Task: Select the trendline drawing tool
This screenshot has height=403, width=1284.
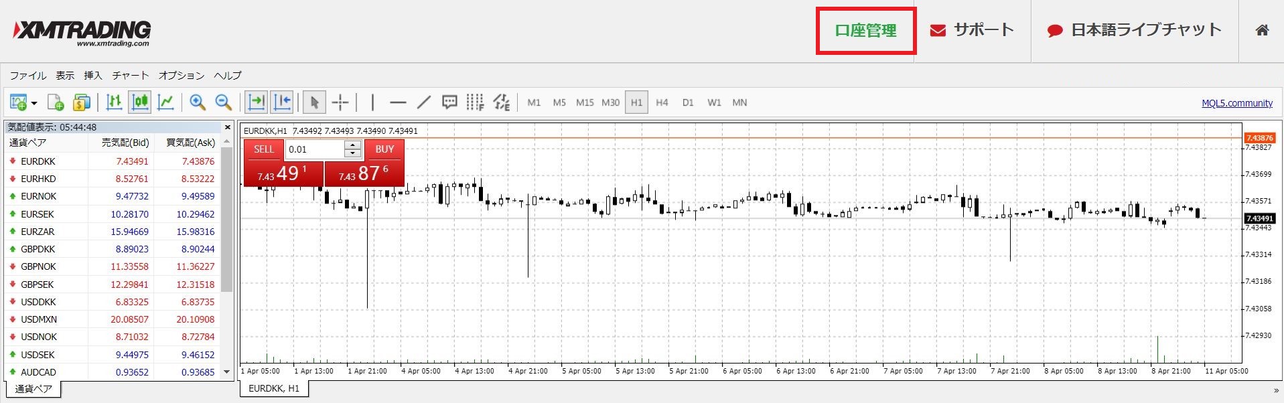Action: coord(423,102)
